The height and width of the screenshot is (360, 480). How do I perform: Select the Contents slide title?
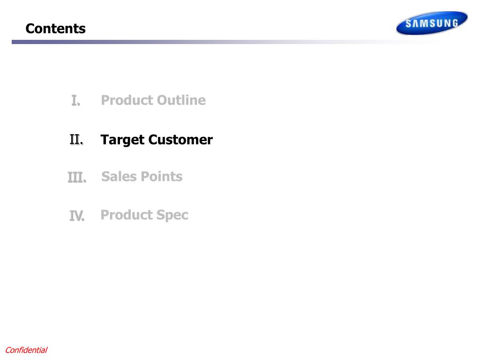point(55,29)
